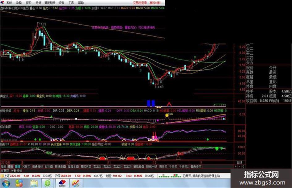
Task: Click the green-red connection signal indicator
Action: tap(170, 176)
